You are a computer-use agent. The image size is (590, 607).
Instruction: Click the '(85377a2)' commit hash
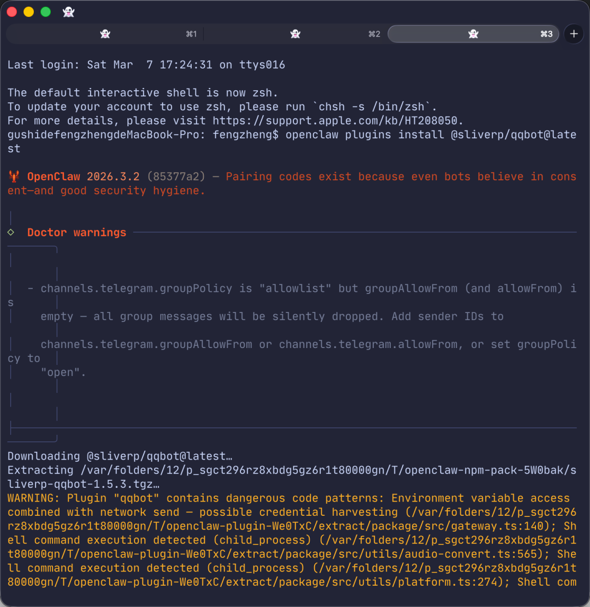coord(176,176)
